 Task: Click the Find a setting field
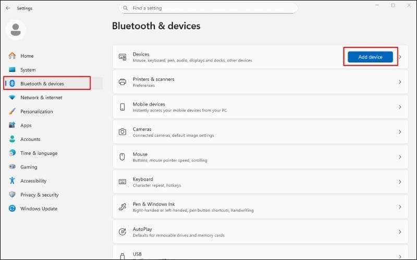(x=208, y=8)
